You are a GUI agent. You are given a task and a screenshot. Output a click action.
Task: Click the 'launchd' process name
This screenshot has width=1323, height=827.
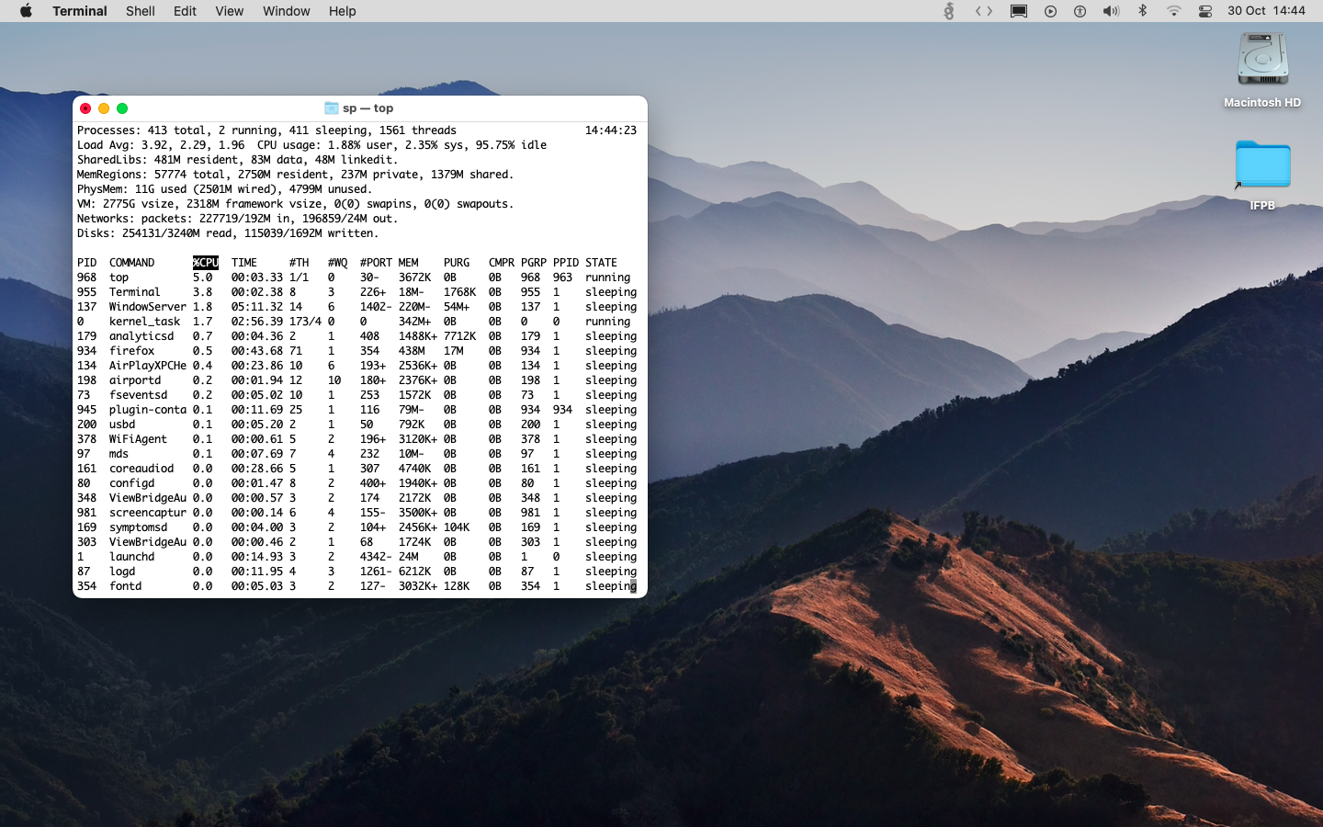[x=131, y=557]
